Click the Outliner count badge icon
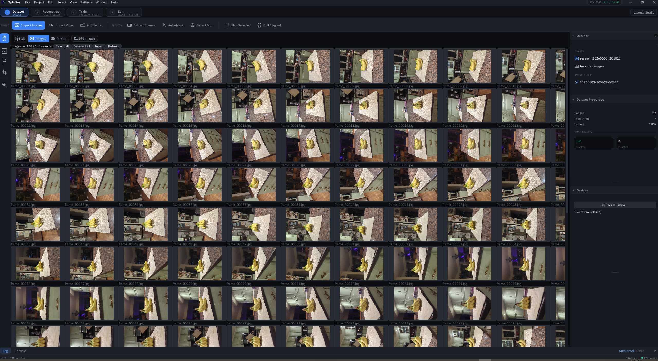The width and height of the screenshot is (658, 361). tap(656, 36)
